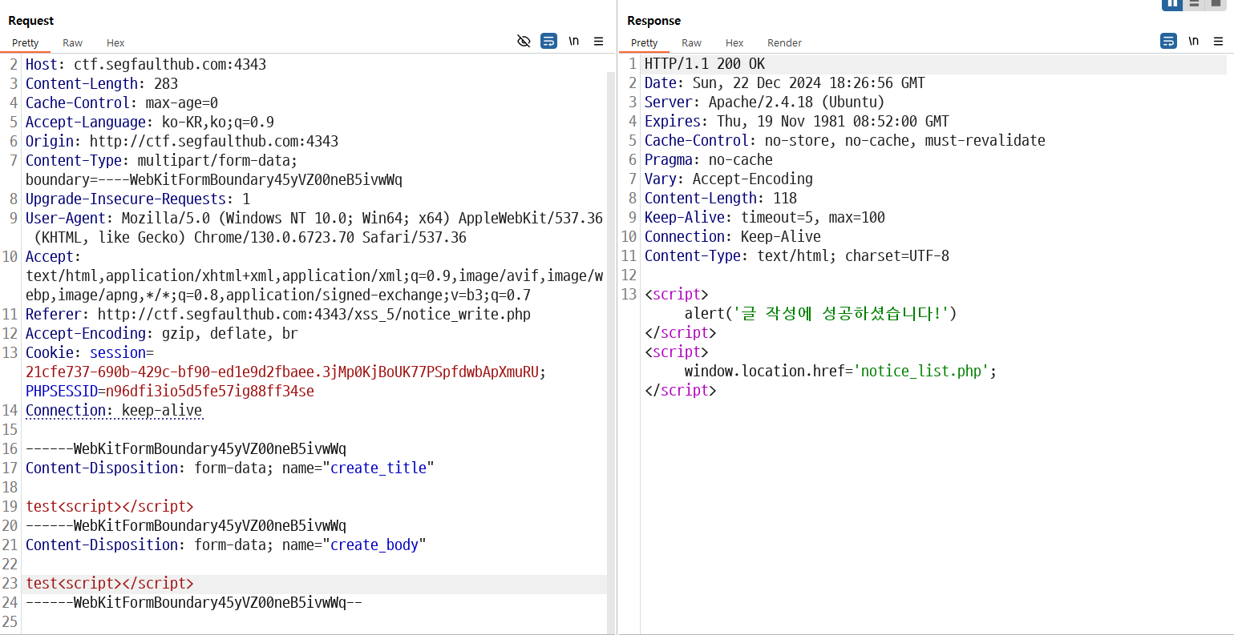Switch to the Raw tab in Request

point(73,43)
